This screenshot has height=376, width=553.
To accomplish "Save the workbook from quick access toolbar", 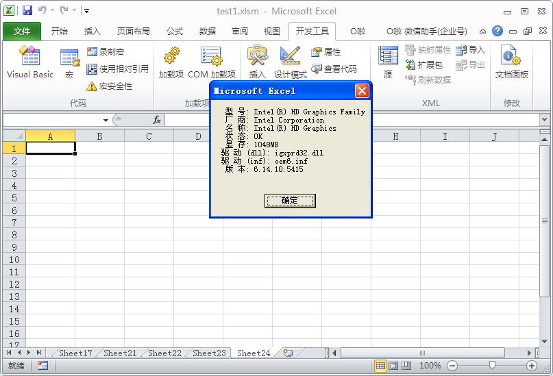I will click(x=27, y=10).
